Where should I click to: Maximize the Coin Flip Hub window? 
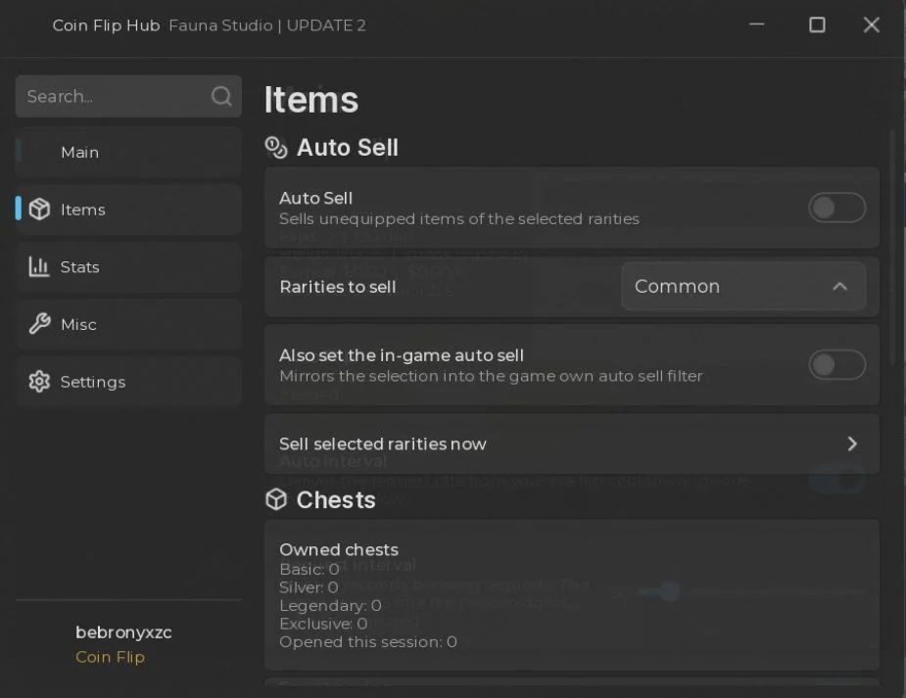817,24
